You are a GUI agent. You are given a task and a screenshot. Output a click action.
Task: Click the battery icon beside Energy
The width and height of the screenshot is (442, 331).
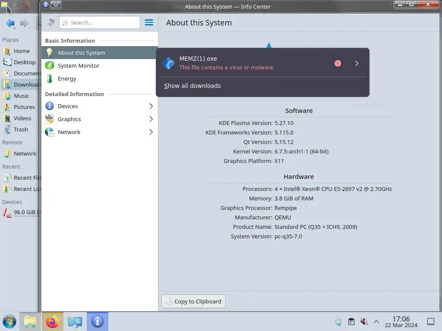[50, 78]
